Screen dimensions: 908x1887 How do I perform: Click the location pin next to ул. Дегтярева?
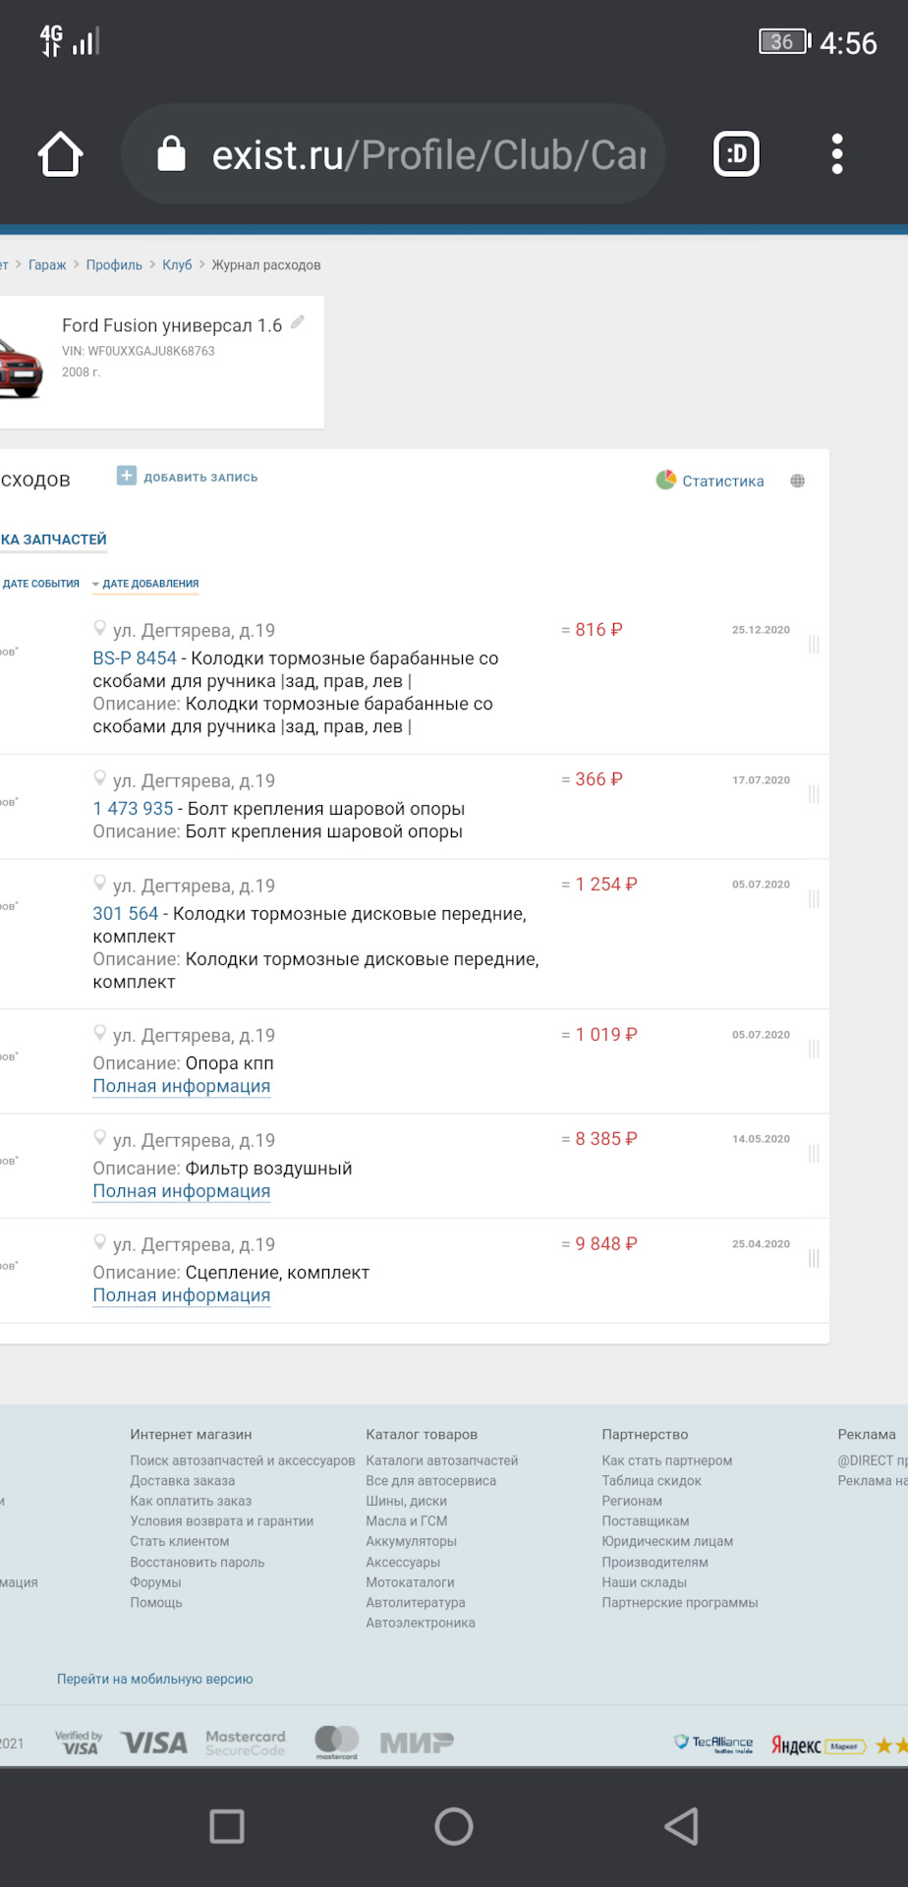click(x=101, y=627)
